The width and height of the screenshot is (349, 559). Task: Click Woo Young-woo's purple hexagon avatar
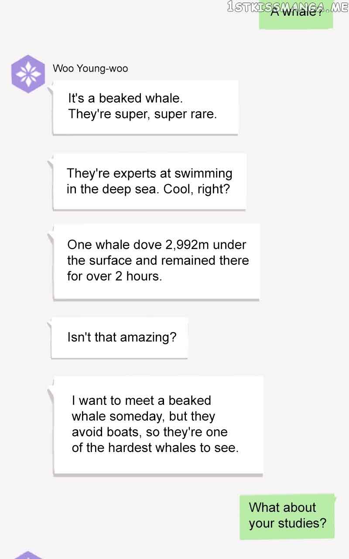(28, 74)
